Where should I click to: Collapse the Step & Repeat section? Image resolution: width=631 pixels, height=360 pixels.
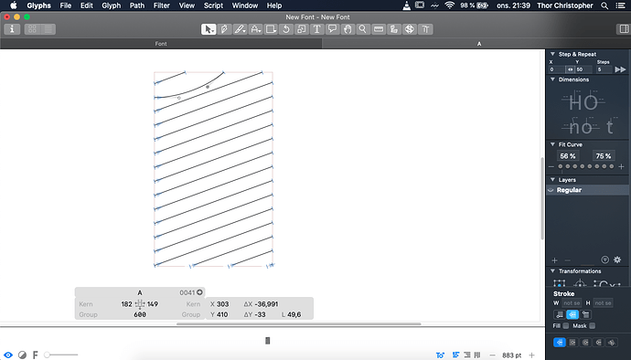(x=552, y=54)
